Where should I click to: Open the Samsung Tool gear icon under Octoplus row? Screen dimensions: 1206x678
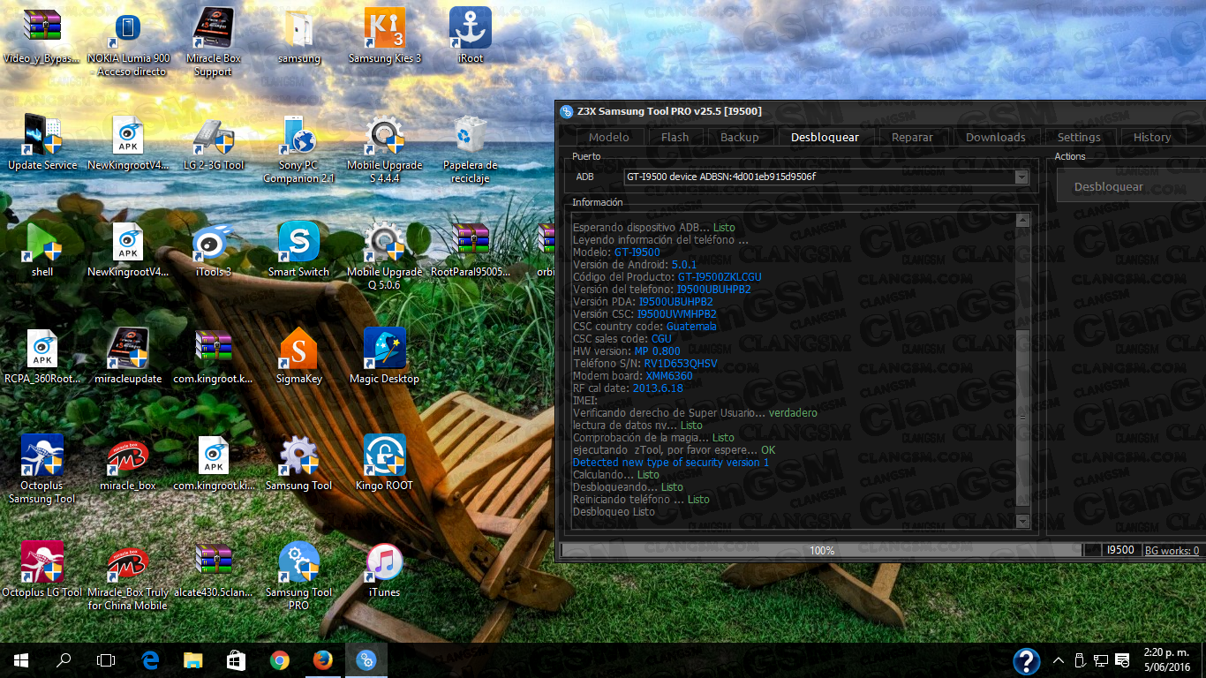[299, 456]
